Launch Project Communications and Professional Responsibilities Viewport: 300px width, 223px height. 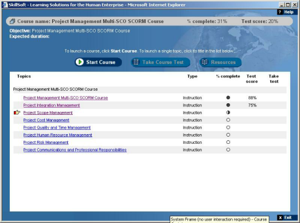[x=75, y=150]
